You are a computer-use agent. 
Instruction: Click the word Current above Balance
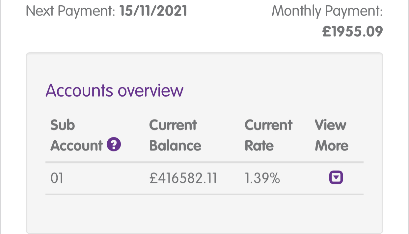(x=173, y=125)
